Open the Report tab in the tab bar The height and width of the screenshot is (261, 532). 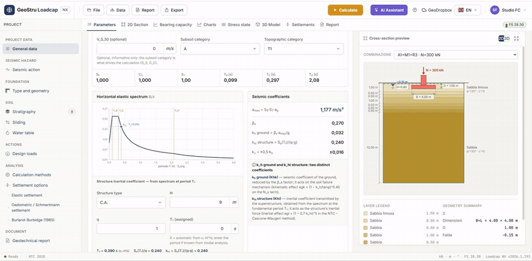point(329,25)
